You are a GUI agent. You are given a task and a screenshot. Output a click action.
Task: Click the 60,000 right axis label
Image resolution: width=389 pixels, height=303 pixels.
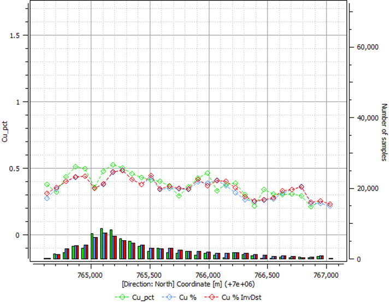point(368,47)
